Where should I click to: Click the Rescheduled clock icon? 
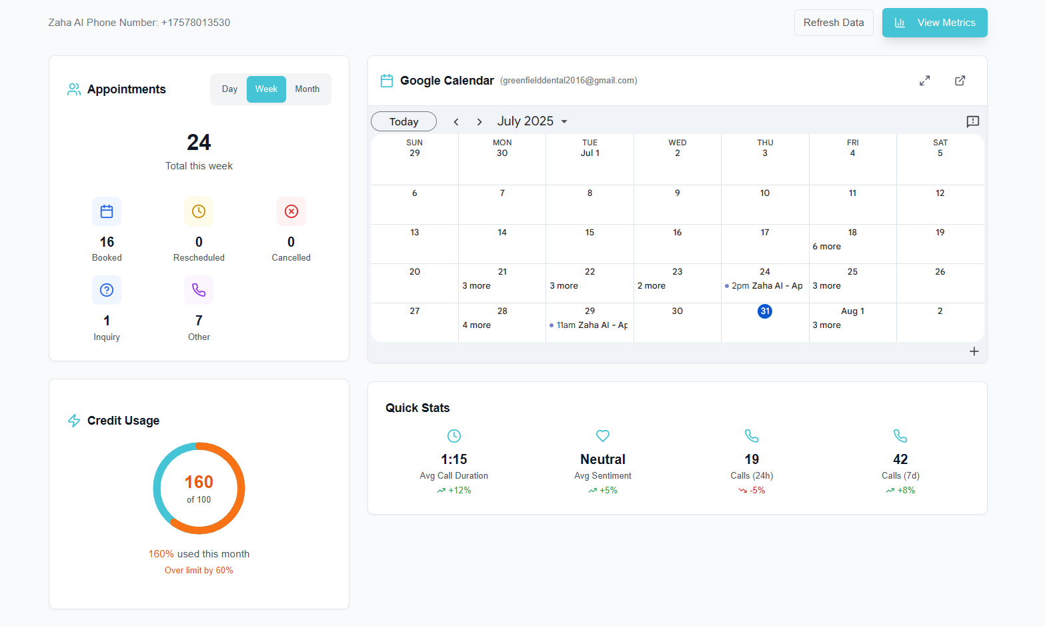[x=199, y=211]
